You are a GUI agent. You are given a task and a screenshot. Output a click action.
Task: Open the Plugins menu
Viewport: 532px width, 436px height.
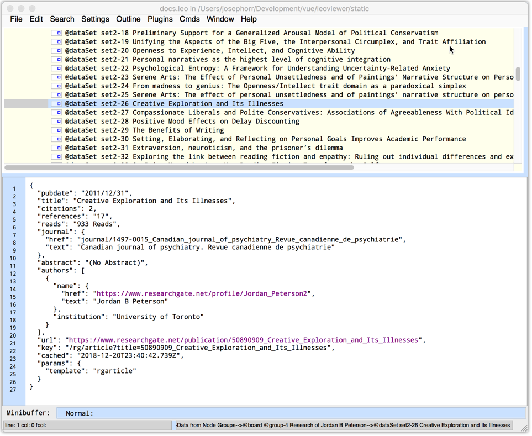[x=160, y=19]
